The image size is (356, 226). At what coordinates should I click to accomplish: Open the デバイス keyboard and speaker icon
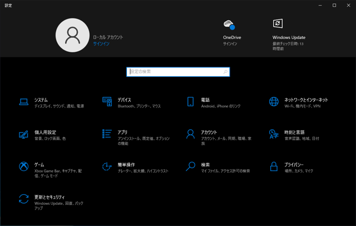107,101
